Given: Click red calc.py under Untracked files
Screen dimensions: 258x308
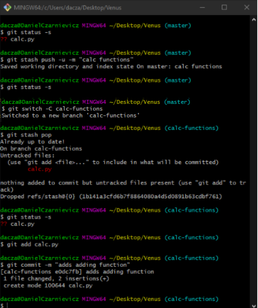Looking at the screenshot, I should [x=39, y=169].
